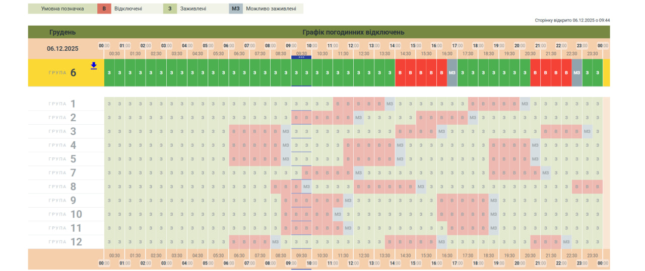This screenshot has width=645, height=271.
Task: Click the green "З" legend badge
Action: (x=170, y=9)
